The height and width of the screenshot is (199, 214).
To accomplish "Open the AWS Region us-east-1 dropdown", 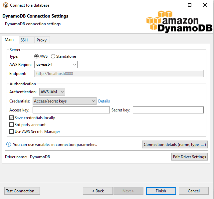I will coord(56,64).
